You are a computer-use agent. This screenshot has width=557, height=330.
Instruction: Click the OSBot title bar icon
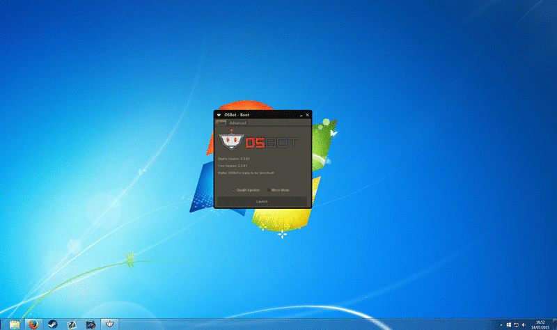tap(219, 115)
